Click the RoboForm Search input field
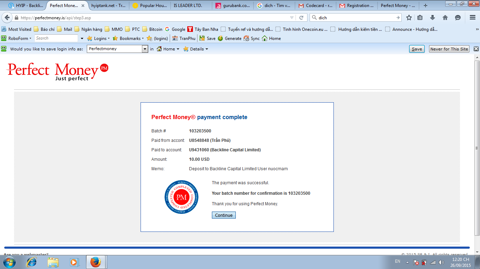Viewport: 480px width, 269px height. pos(56,38)
